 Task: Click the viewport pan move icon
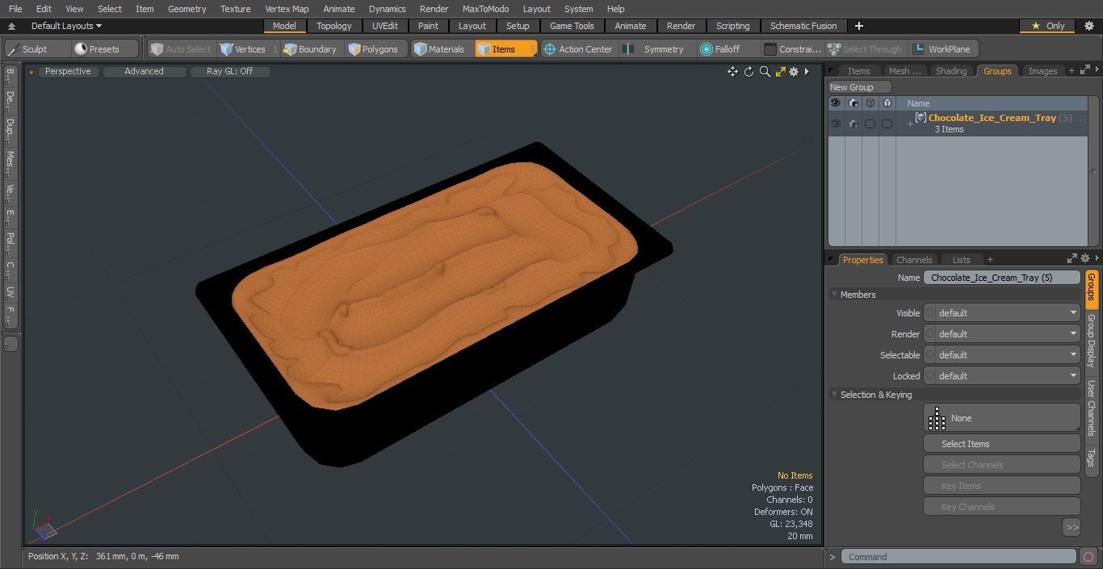[732, 72]
